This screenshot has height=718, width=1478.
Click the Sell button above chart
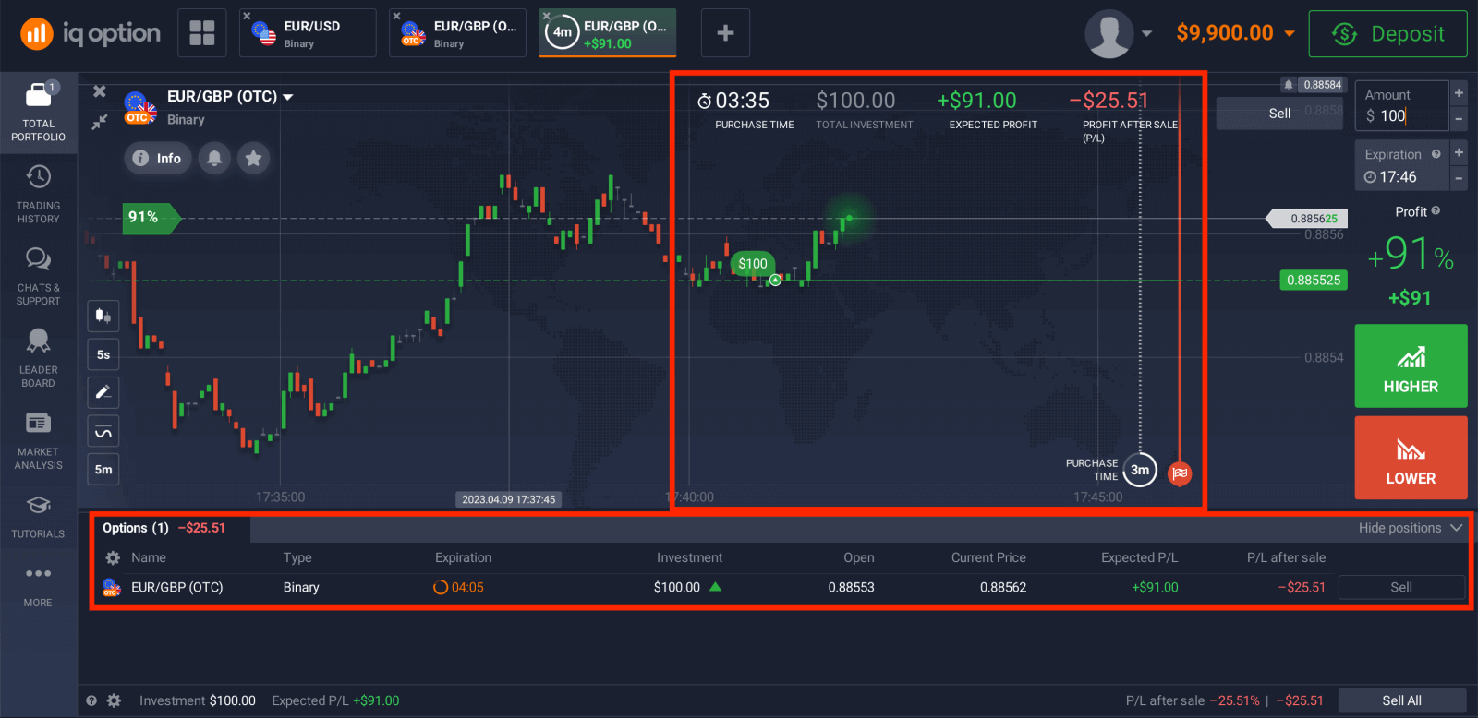tap(1279, 113)
